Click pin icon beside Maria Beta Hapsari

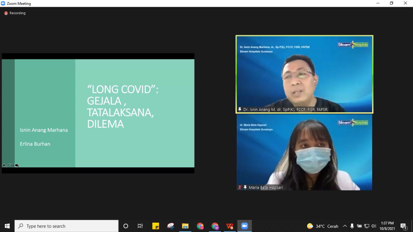245,187
